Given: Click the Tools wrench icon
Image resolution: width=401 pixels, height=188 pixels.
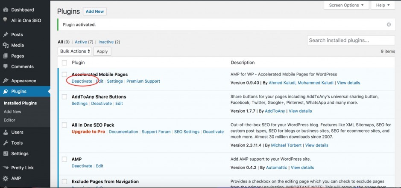Looking at the screenshot, I should click(x=6, y=143).
